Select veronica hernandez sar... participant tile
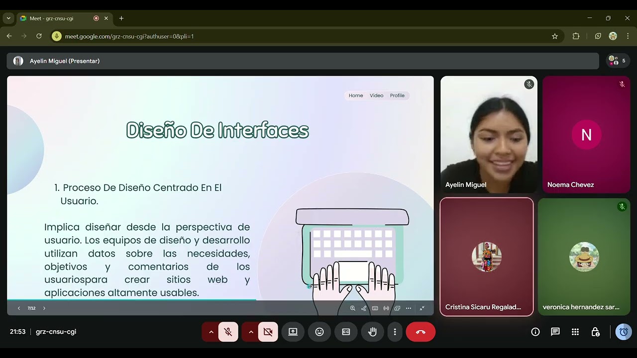This screenshot has width=637, height=358. 584,257
